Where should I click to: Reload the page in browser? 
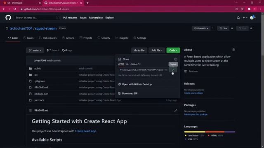coord(15,9)
